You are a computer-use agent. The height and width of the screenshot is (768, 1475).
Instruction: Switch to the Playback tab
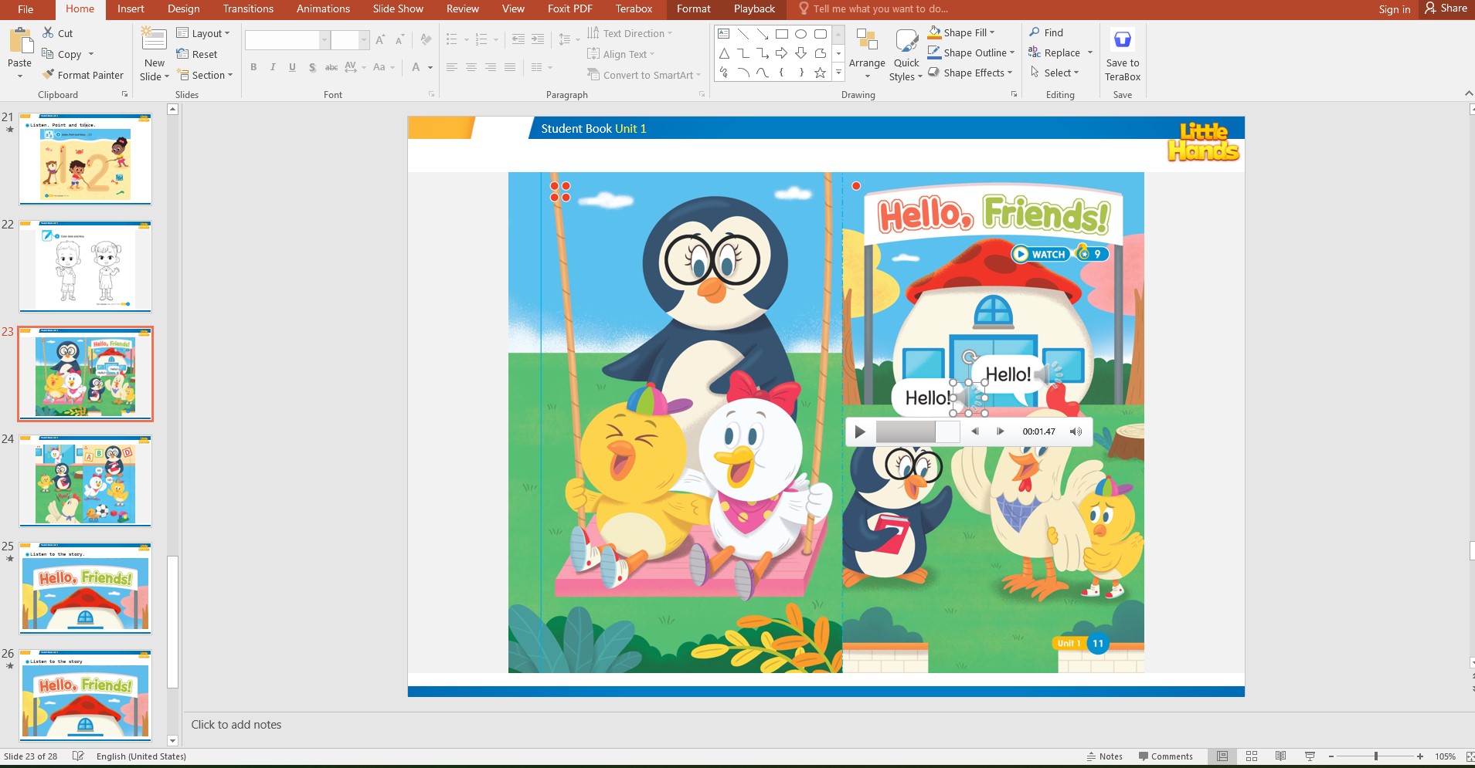[x=754, y=9]
